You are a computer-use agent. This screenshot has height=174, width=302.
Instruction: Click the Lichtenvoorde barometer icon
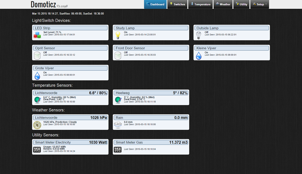[x=37, y=125]
